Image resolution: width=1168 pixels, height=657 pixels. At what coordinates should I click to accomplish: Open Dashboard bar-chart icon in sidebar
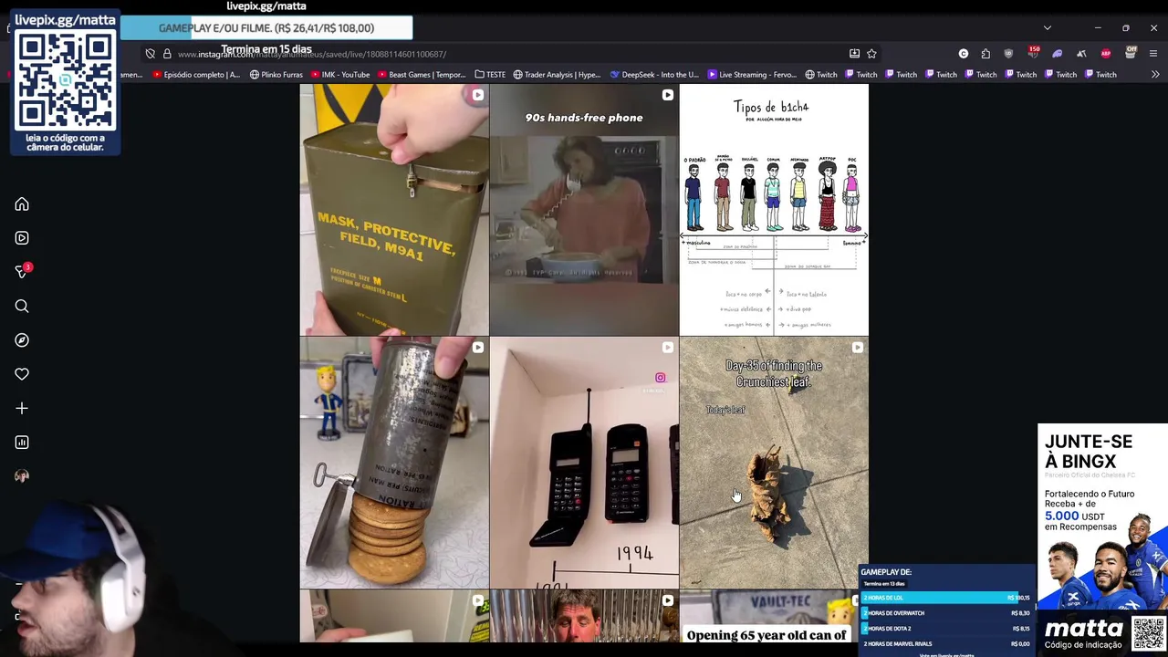click(22, 443)
